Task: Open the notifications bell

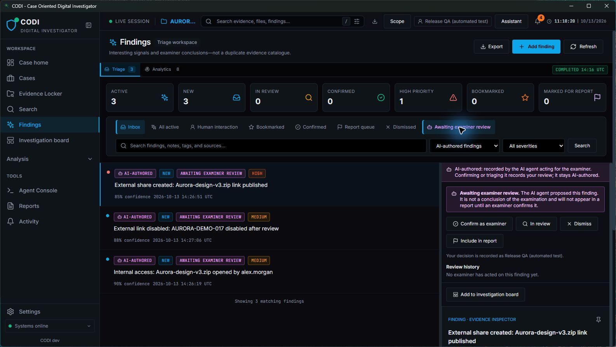Action: [538, 21]
